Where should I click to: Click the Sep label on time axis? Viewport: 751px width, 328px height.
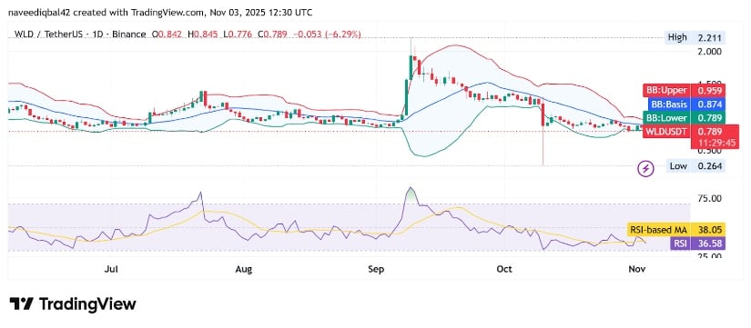(377, 270)
